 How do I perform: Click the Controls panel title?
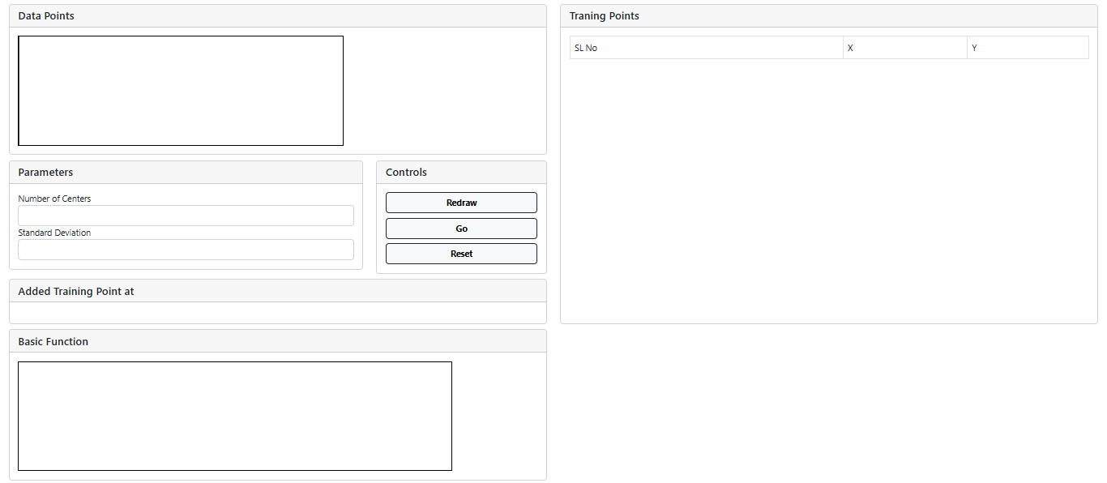(406, 173)
